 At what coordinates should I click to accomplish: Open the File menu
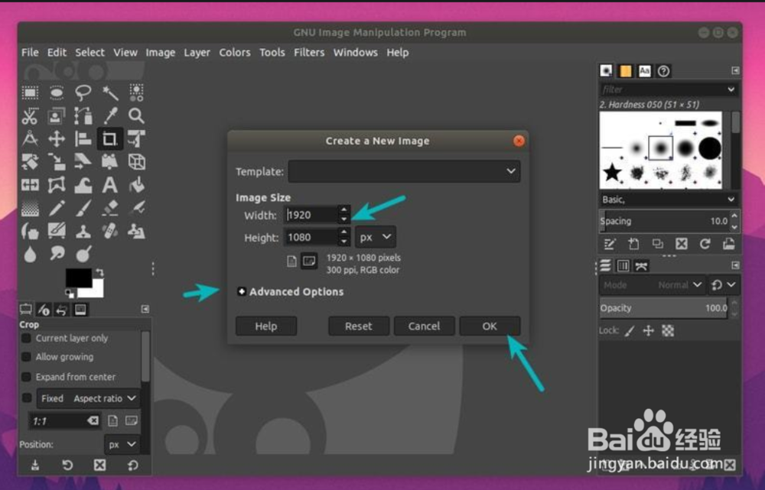point(30,52)
